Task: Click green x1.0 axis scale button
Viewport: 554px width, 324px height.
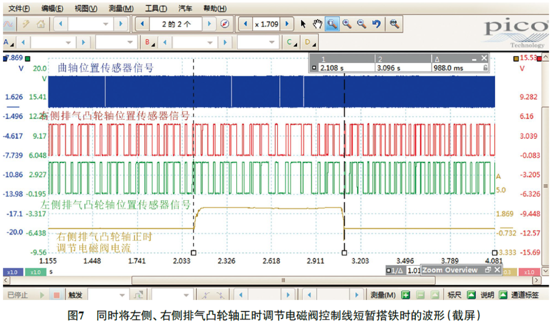Action: [x=35, y=272]
